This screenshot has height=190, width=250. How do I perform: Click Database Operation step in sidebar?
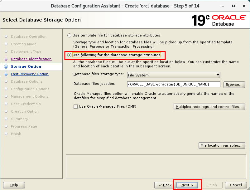tap(29, 37)
